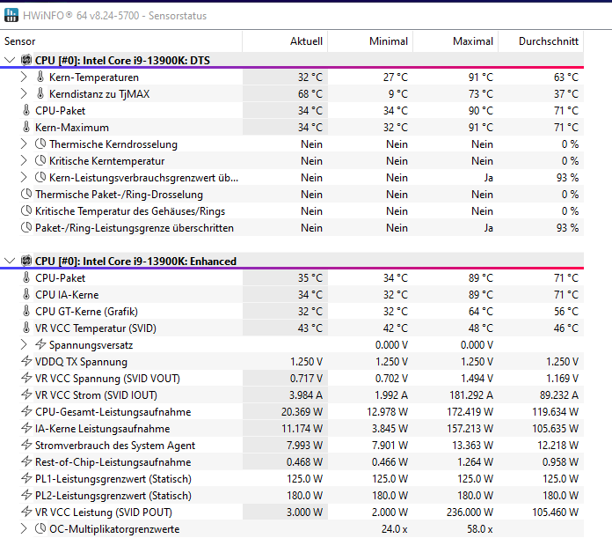Select VR VCC Strom (SVID IOUT) label
Image resolution: width=612 pixels, height=553 pixels.
(x=96, y=395)
